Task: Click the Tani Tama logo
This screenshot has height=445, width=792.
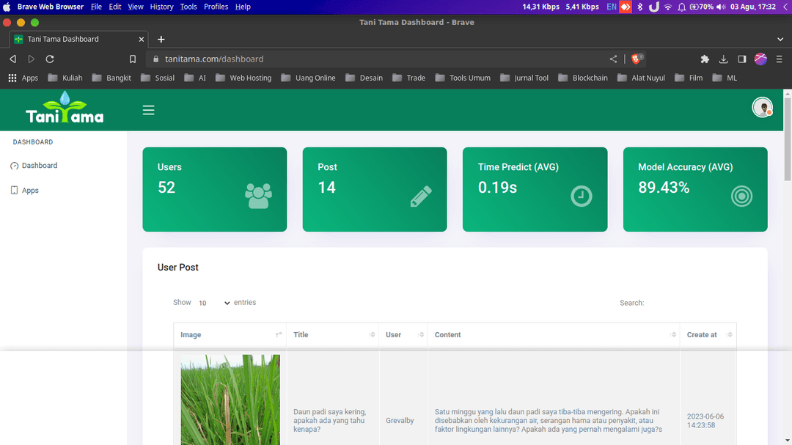Action: click(65, 109)
